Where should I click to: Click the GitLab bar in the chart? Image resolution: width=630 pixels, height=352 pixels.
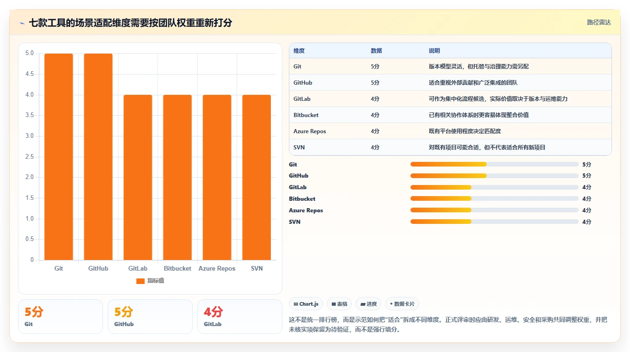pyautogui.click(x=138, y=177)
